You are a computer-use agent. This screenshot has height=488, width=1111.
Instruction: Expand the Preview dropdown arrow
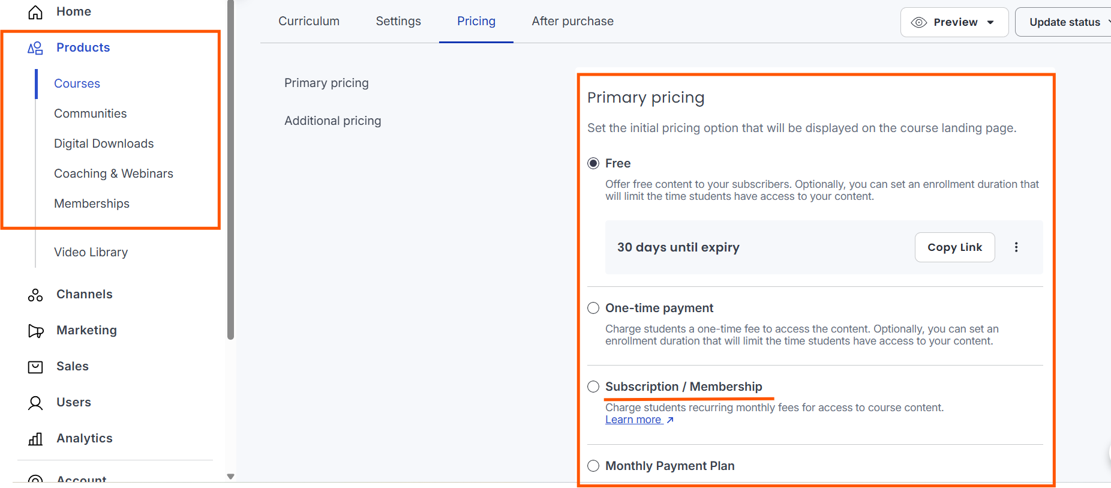tap(990, 22)
